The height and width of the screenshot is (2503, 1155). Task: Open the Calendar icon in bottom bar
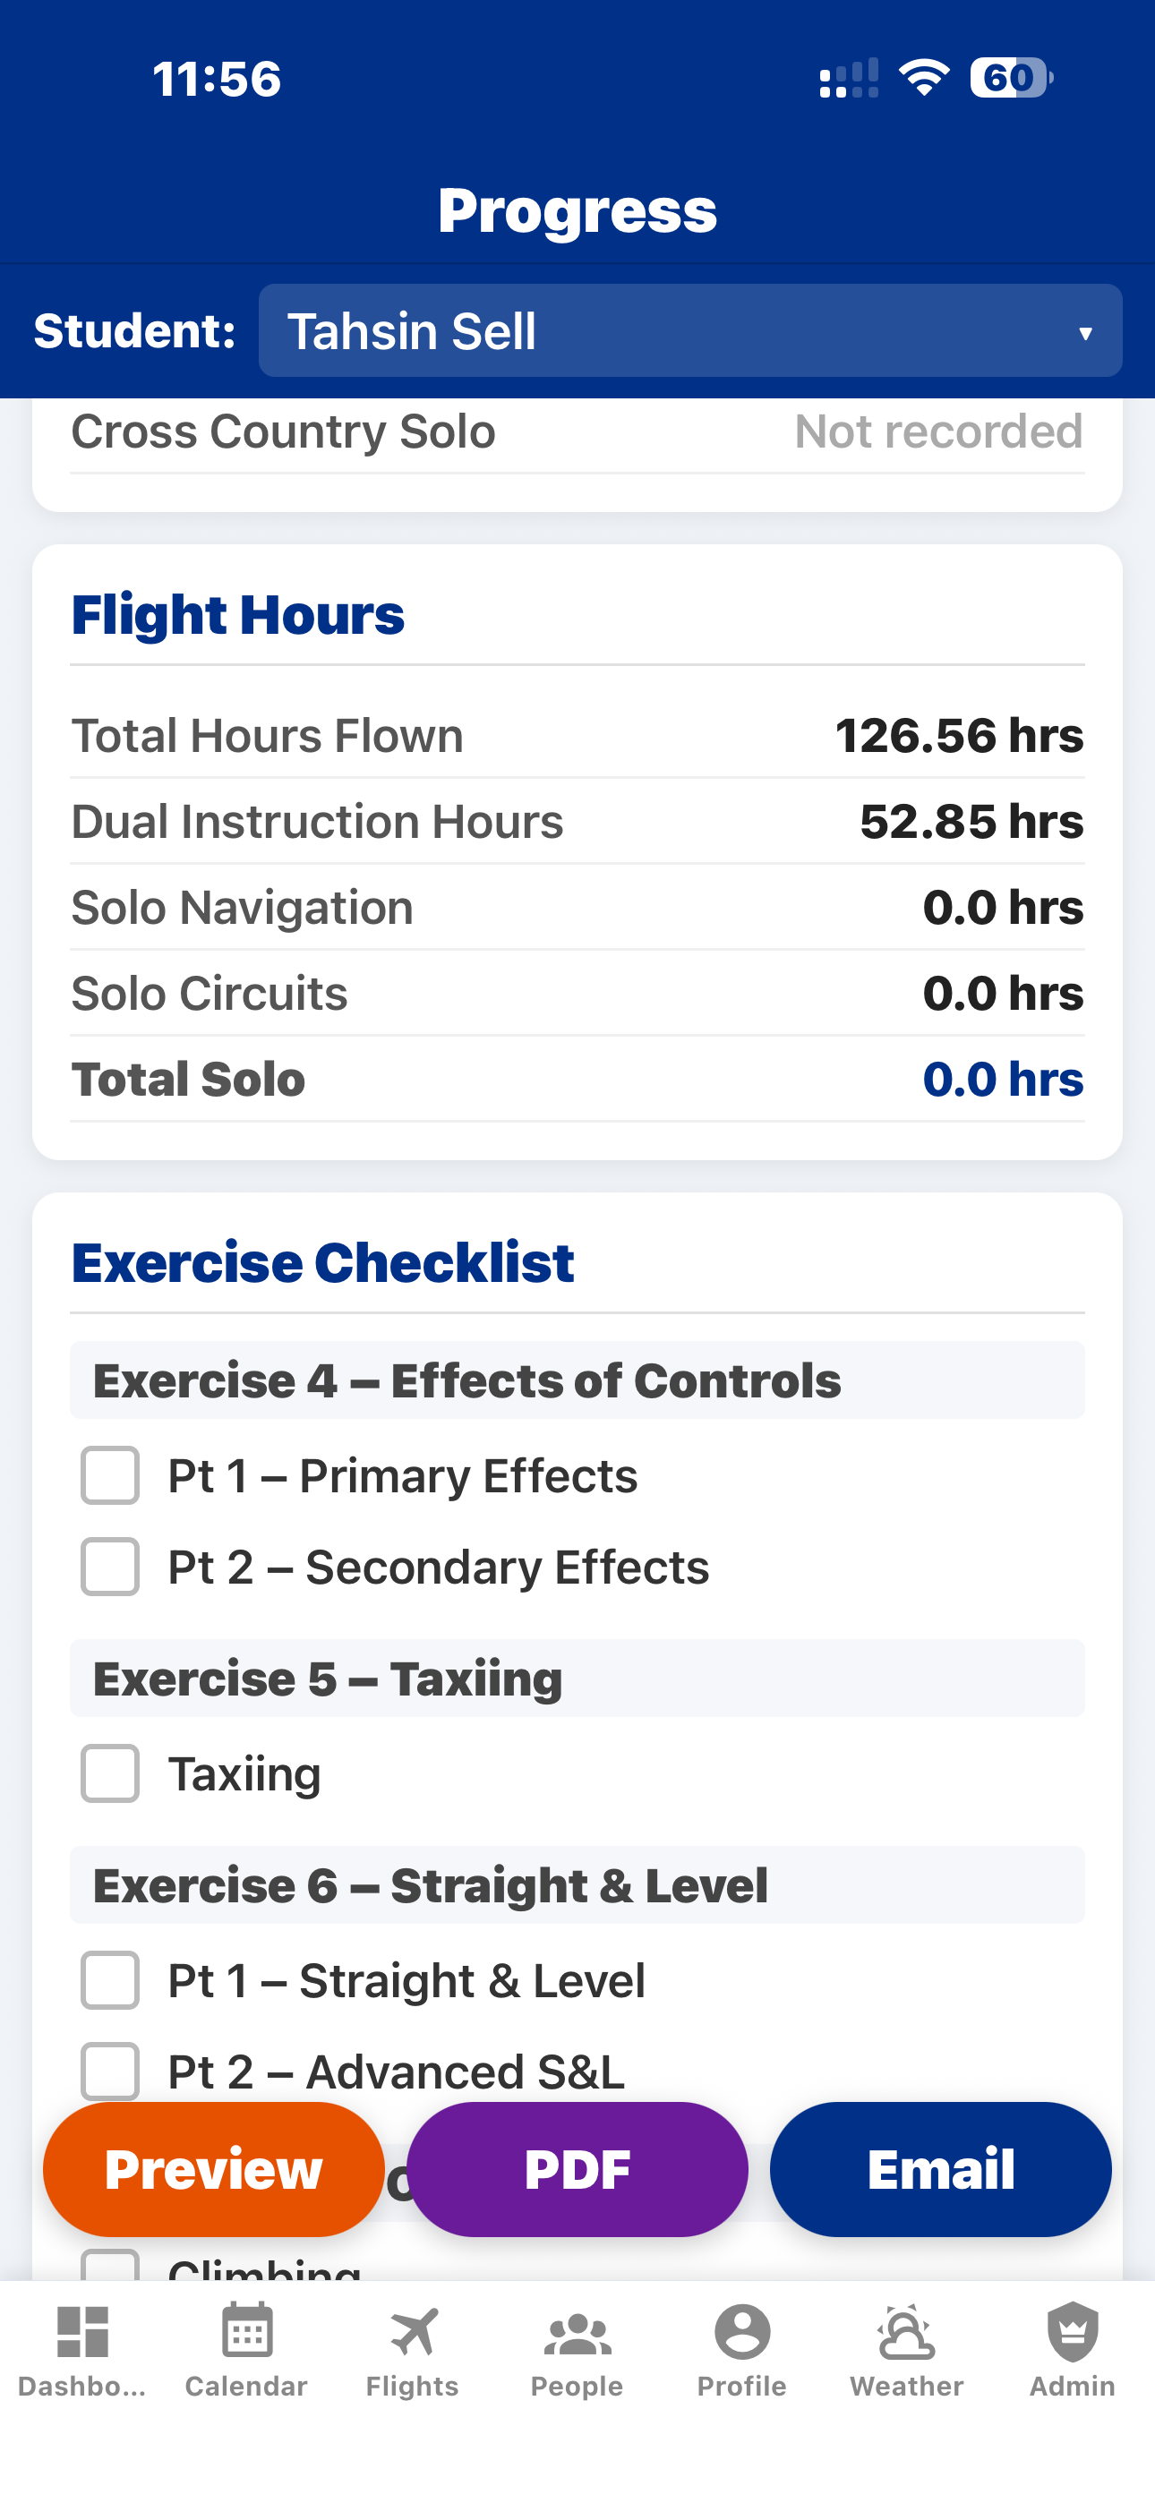click(x=247, y=2330)
